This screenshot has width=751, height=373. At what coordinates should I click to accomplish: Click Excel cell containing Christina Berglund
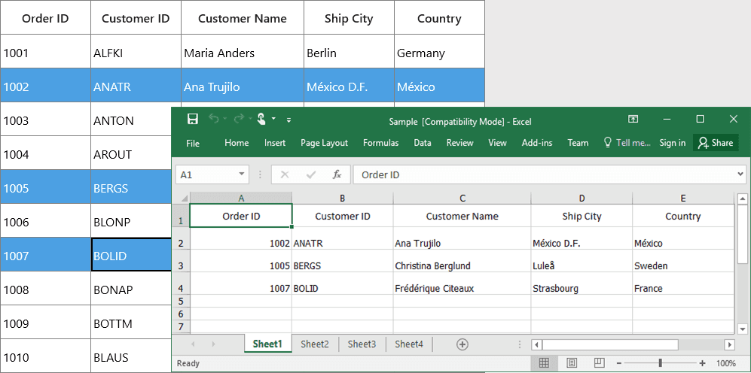pos(462,262)
